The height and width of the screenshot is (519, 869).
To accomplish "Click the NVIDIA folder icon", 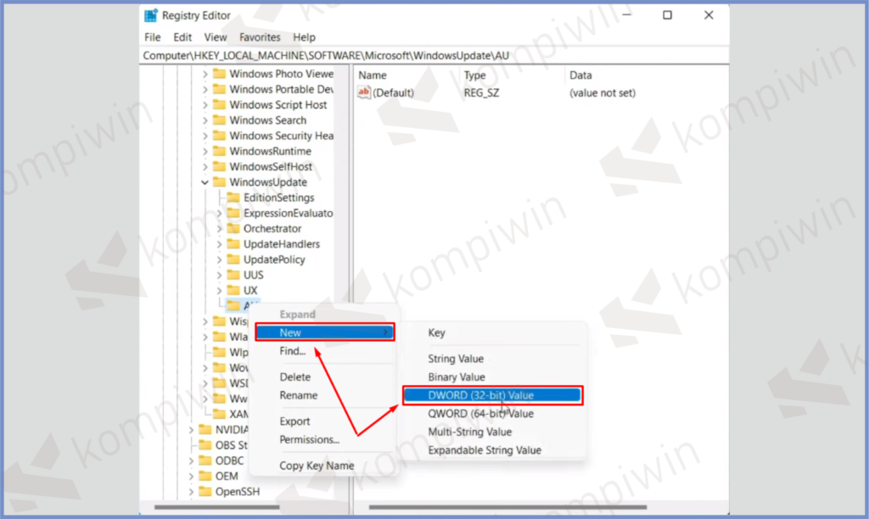I will [205, 429].
